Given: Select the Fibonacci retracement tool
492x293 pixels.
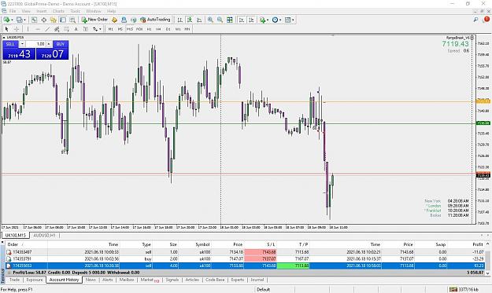Looking at the screenshot, I should 67,29.
